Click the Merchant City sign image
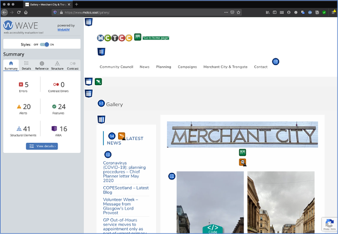This screenshot has width=338, height=234. (243, 135)
